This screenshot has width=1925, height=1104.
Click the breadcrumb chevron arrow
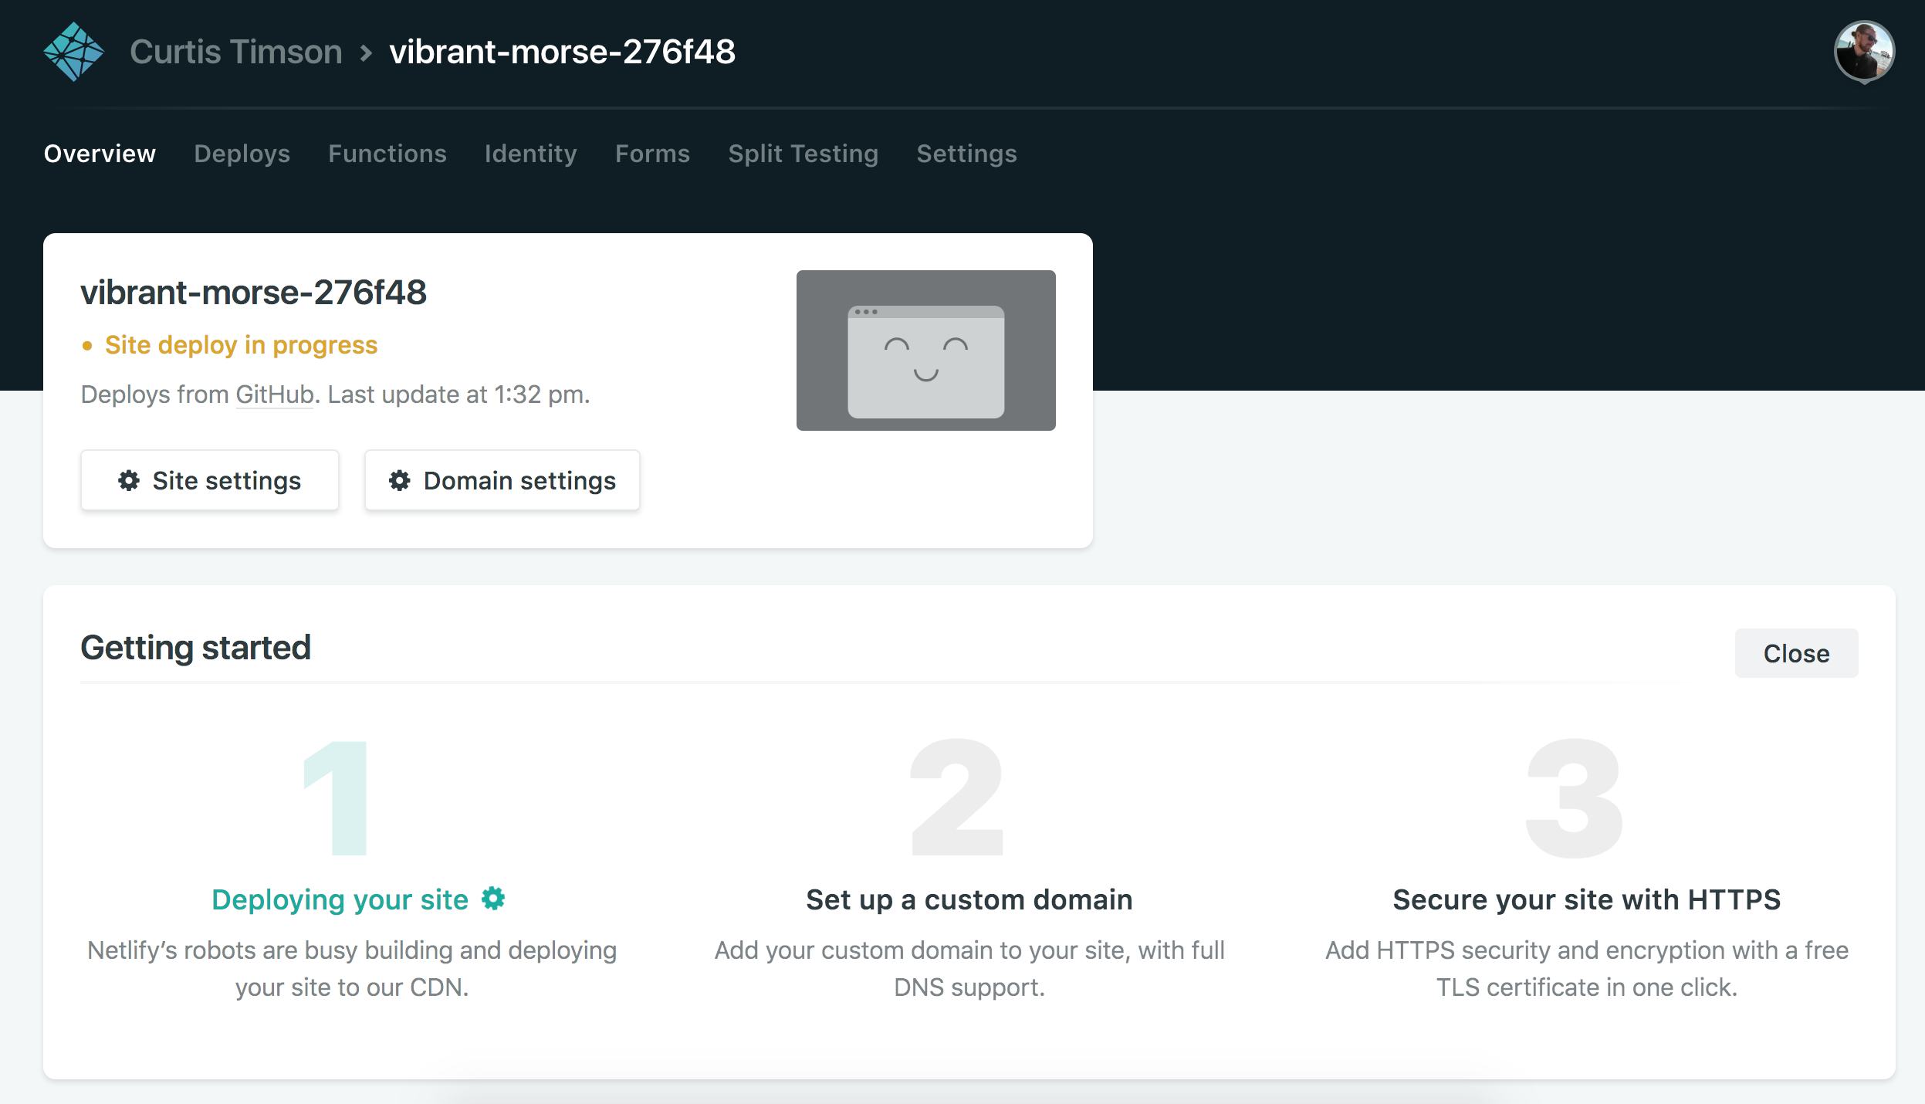(366, 52)
